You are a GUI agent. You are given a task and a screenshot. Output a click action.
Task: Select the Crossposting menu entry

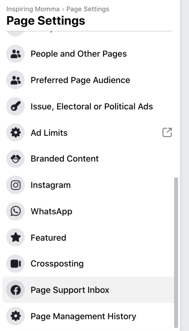tap(89, 264)
